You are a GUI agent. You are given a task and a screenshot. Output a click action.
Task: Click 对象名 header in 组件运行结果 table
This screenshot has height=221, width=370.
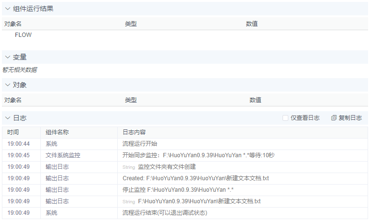13,23
